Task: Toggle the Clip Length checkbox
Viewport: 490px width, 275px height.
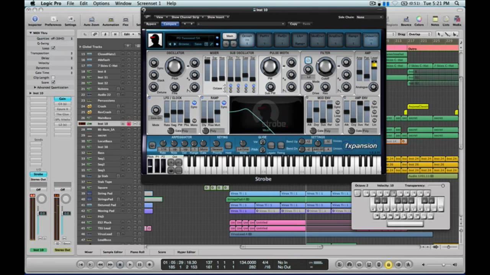Action: 53,78
